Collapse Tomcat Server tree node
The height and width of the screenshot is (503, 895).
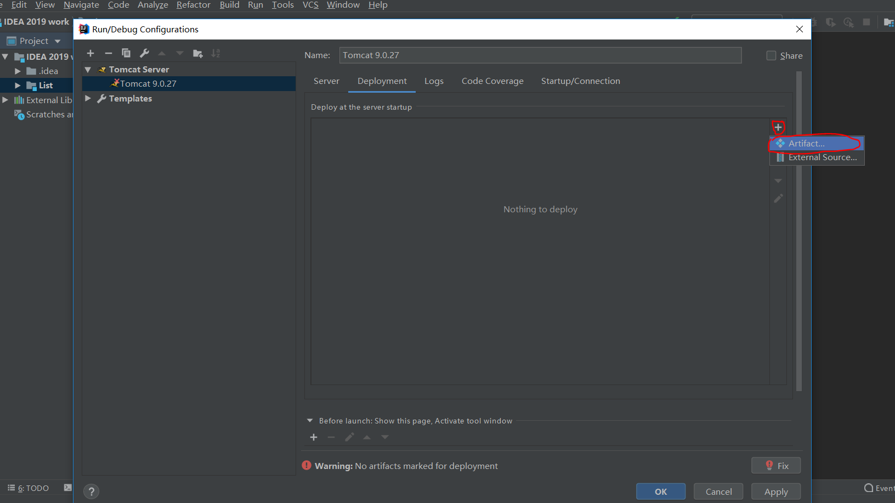click(88, 70)
